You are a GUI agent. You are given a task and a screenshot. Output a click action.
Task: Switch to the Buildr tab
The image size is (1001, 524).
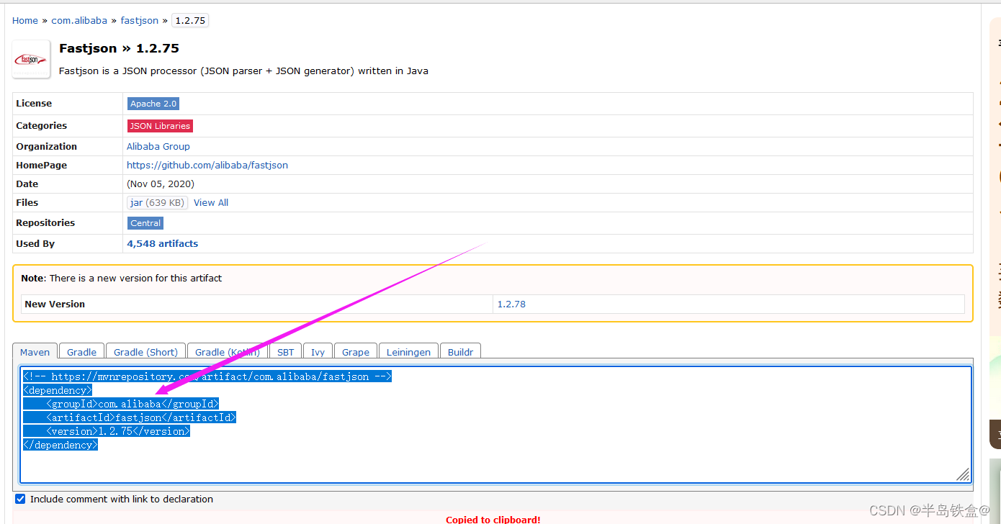461,352
